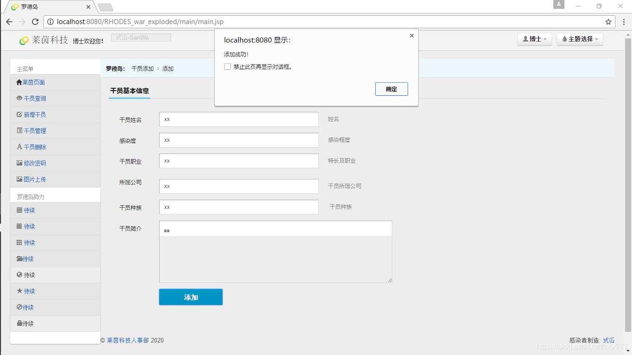632x355 pixels.
Task: Open 干员管理 in the sidebar
Action: (55, 131)
